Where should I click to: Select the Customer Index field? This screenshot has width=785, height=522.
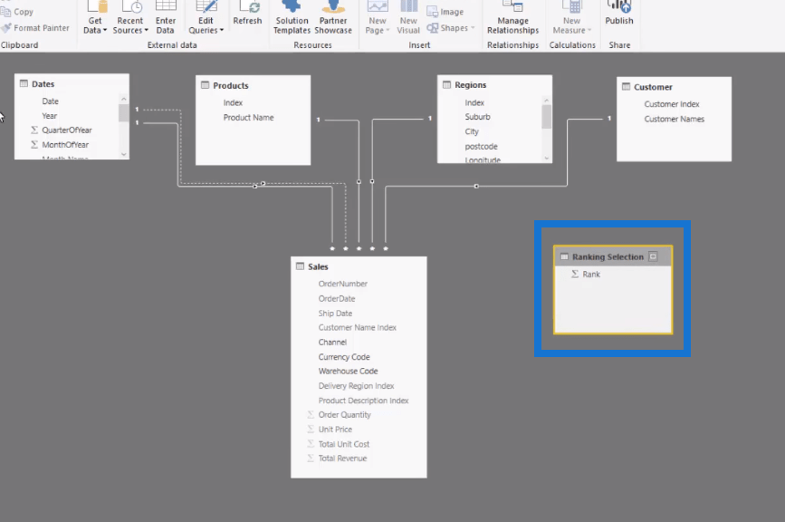[x=671, y=104]
